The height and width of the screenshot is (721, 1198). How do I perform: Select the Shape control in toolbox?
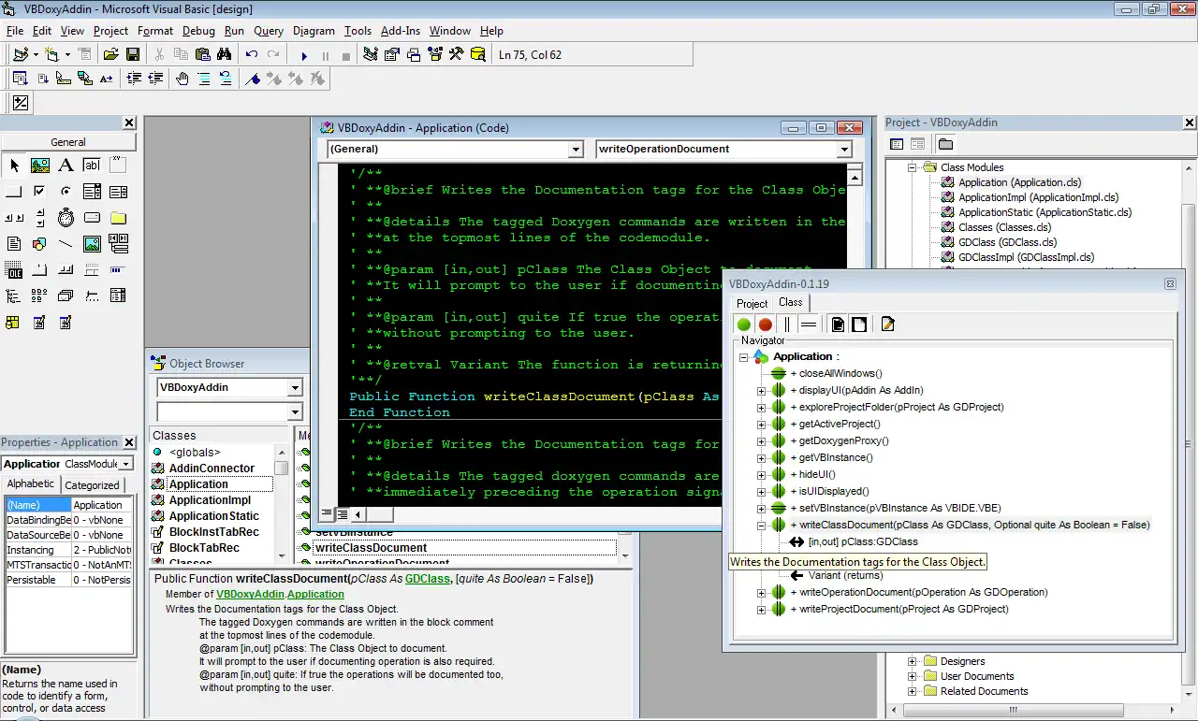40,244
